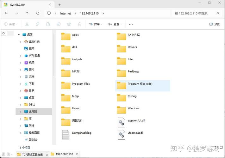Select the Users folder
Image resolution: width=225 pixels, height=158 pixels.
pos(70,110)
